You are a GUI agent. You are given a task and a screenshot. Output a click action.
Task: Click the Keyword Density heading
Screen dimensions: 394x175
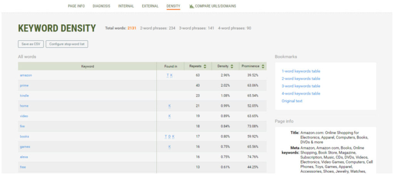[57, 28]
